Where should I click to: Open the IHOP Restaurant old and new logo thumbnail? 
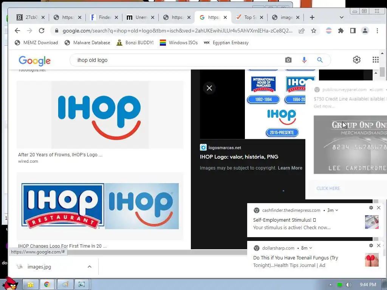100,206
